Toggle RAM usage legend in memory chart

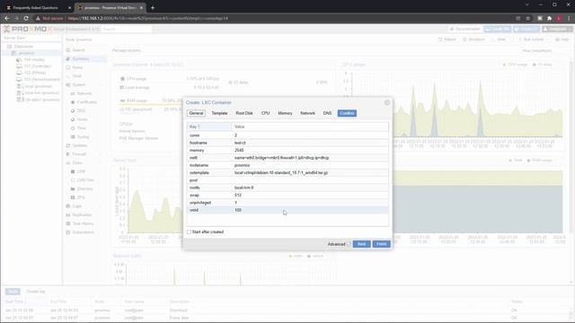click(x=539, y=161)
